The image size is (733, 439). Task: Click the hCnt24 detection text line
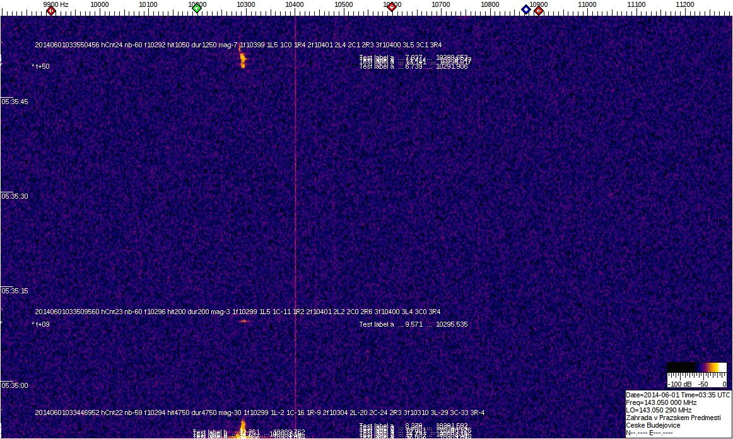238,45
